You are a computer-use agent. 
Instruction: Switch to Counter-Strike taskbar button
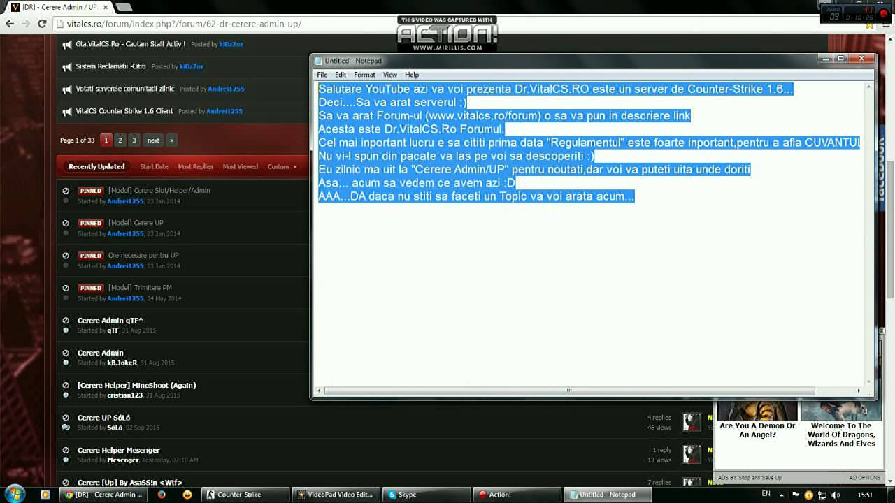[245, 495]
